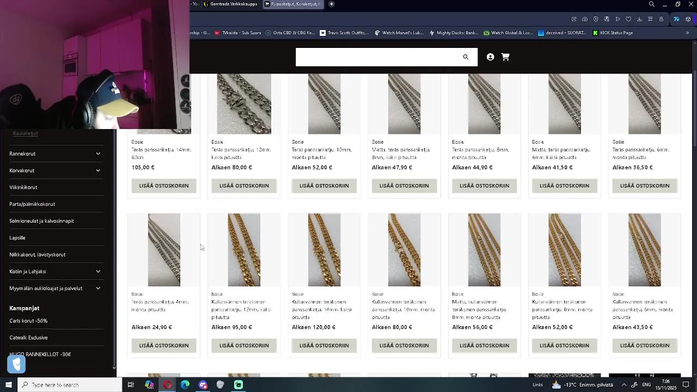Add gold 6mm chain 43,50 € to cart

(645, 345)
